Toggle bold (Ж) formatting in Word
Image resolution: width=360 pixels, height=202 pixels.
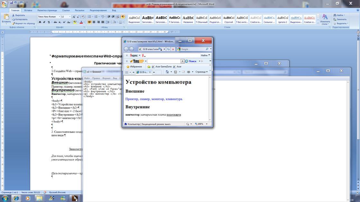click(40, 22)
